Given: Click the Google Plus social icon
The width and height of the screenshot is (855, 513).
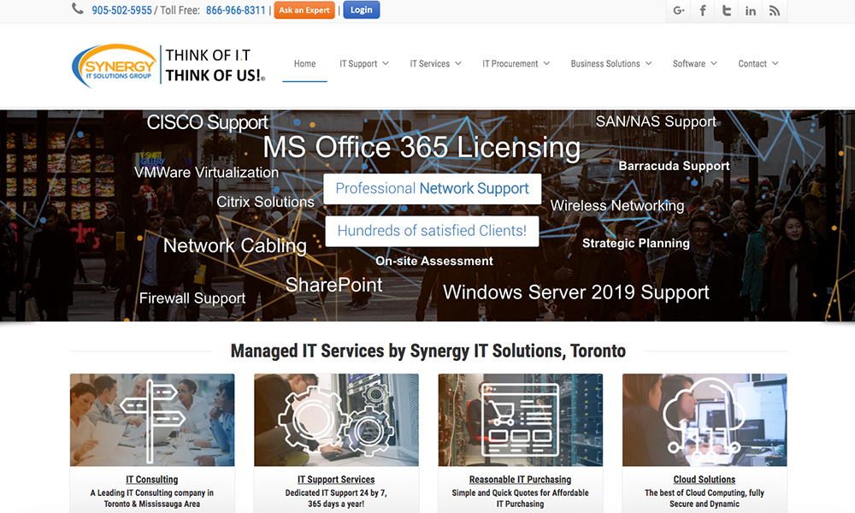Looking at the screenshot, I should [x=679, y=10].
